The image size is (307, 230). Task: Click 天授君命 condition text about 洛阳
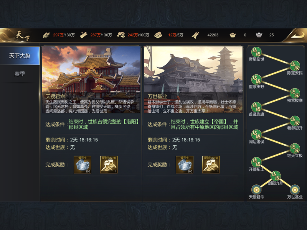104,124
